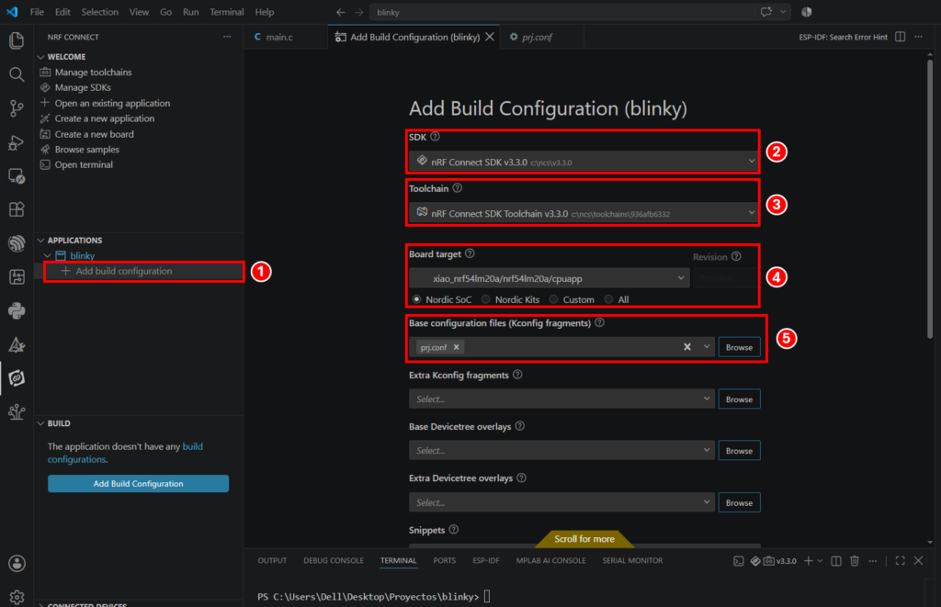Open ESP-IDF Espressif view icon
Screen dimensions: 941x607
(x=17, y=243)
